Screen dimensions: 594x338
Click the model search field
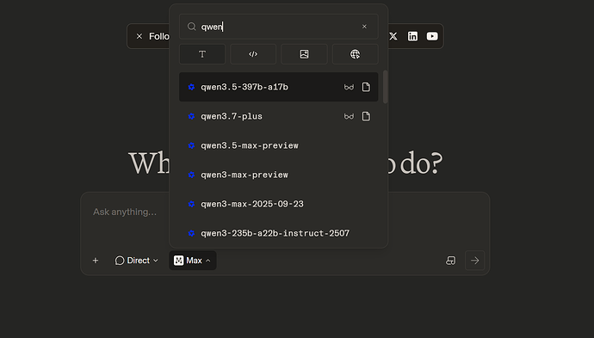[278, 27]
